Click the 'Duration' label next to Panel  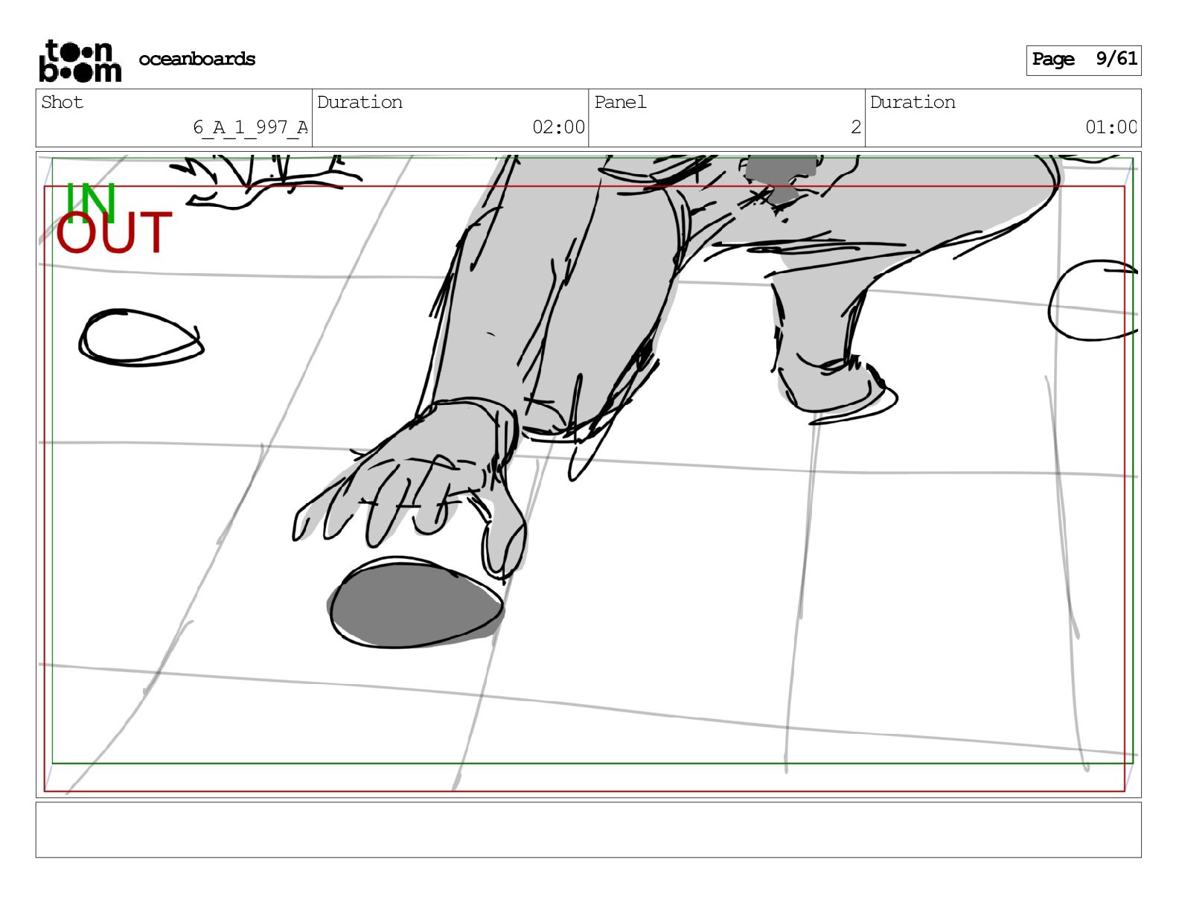click(913, 102)
